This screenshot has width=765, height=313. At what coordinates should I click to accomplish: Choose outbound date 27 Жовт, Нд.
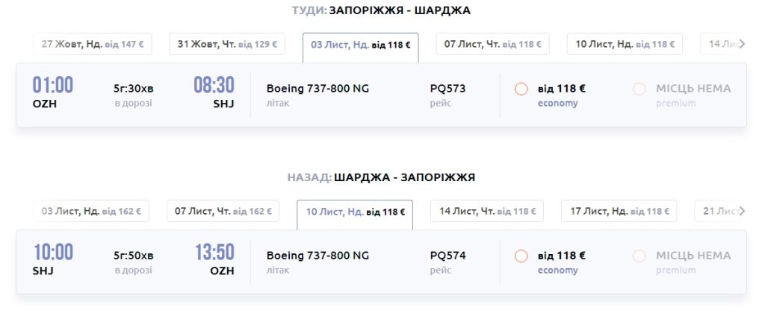point(93,44)
